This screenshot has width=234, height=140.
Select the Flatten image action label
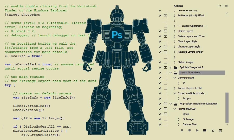point(185,62)
